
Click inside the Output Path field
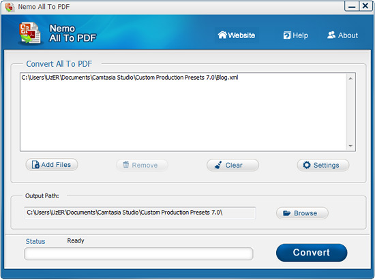[140, 213]
